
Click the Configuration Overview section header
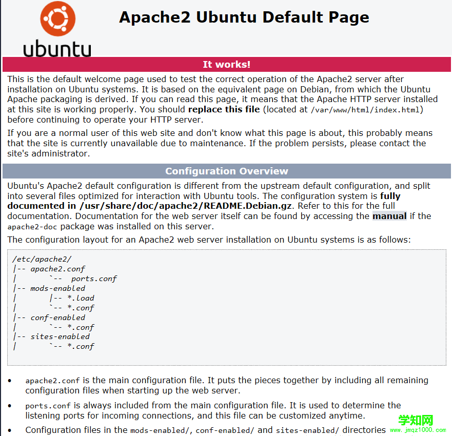coord(227,171)
